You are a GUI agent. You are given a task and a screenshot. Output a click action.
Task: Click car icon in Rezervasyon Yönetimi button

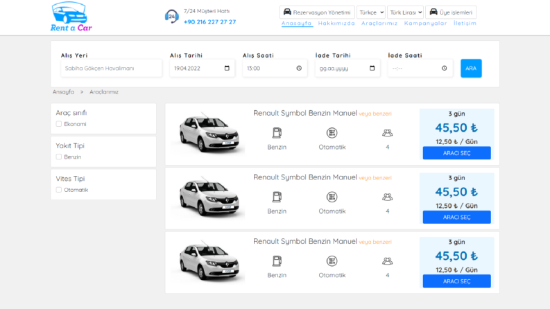click(x=287, y=12)
